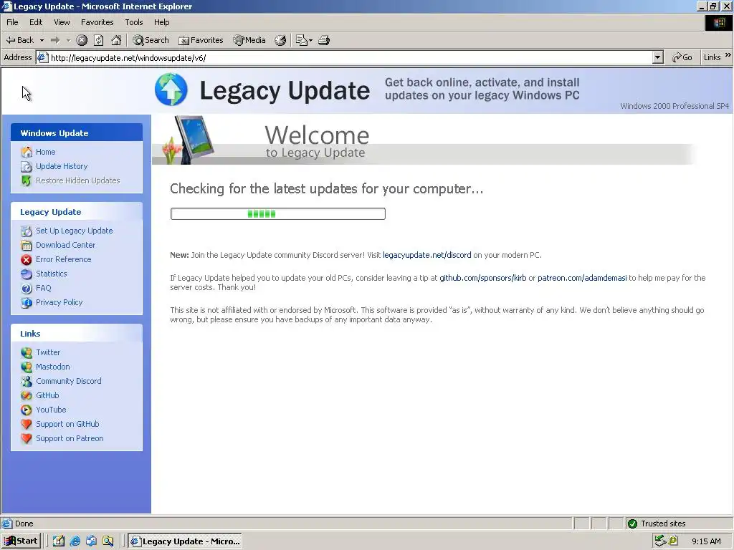This screenshot has width=734, height=550.
Task: Print the page with the printer icon
Action: 324,40
